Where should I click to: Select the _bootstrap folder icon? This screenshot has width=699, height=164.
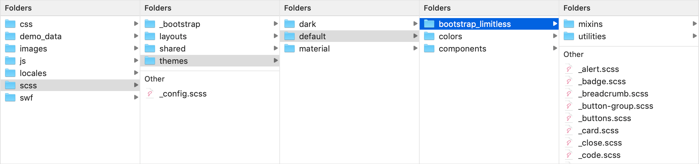(150, 24)
